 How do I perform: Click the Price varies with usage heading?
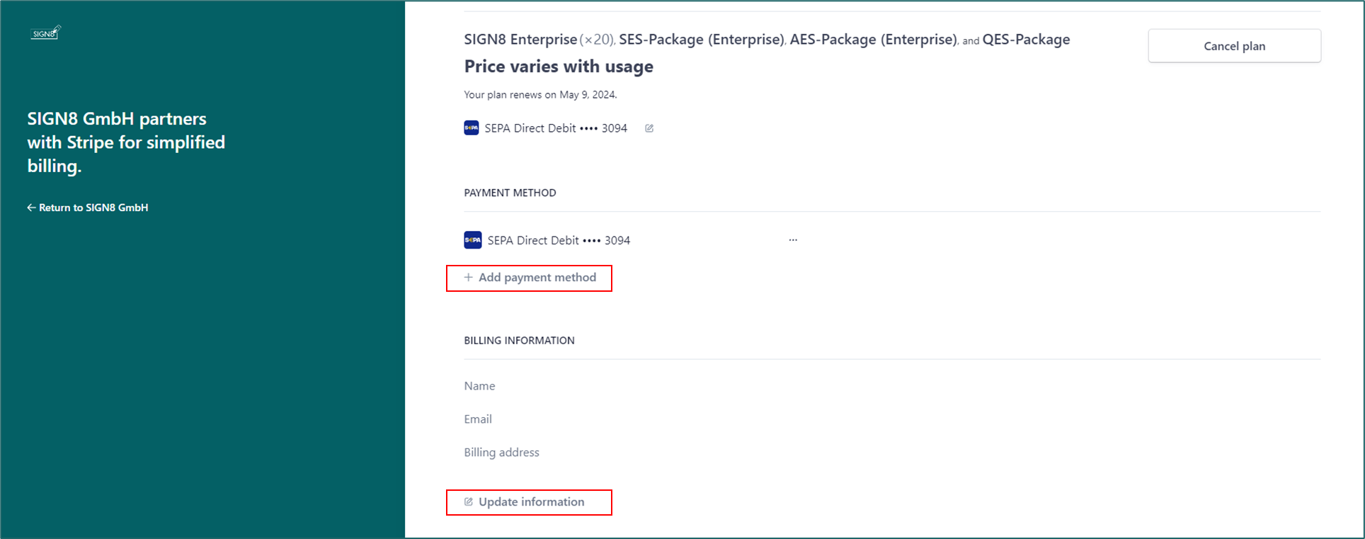pyautogui.click(x=559, y=67)
